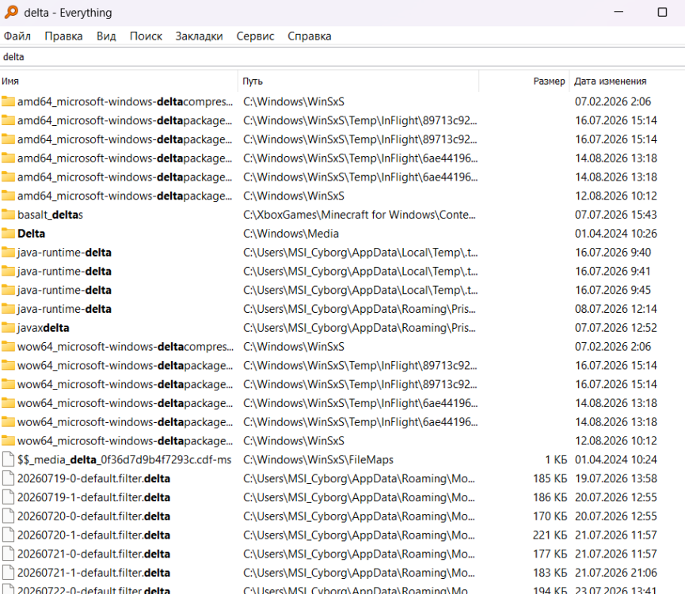This screenshot has width=685, height=594.
Task: Click file icon of 20260719-0-default.filter.delta
Action: [8, 478]
